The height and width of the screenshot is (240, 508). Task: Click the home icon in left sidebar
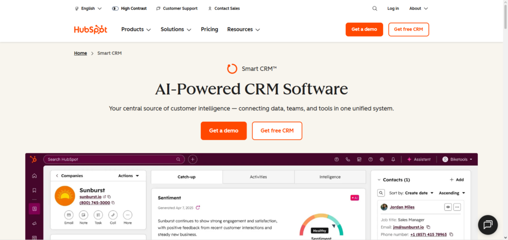tap(34, 176)
